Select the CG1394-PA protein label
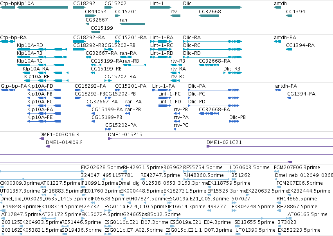This screenshot has height=236, width=333. click(x=301, y=94)
